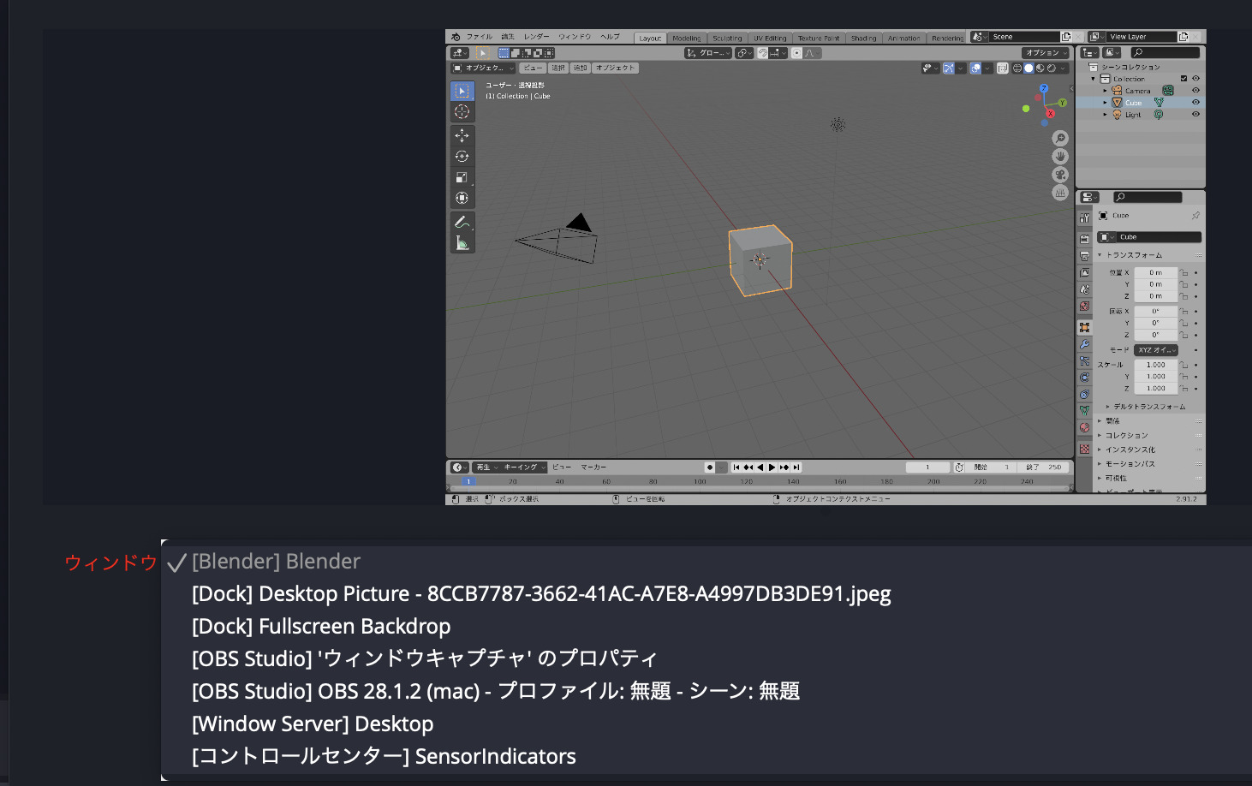Viewport: 1252px width, 786px height.
Task: Open the Tool properties tab icon
Action: (1085, 219)
